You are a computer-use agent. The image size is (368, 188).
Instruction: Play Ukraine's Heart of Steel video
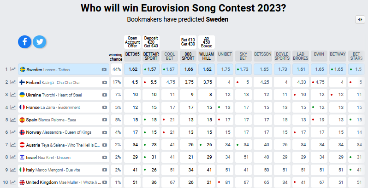click(x=105, y=95)
